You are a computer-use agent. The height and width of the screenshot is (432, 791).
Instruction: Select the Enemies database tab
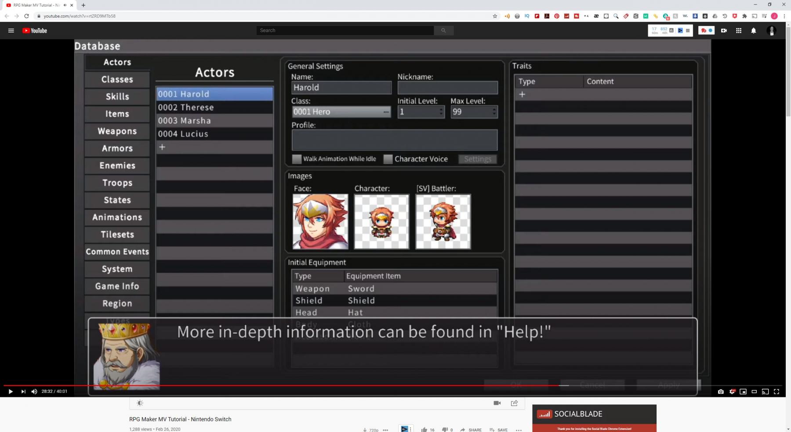tap(117, 166)
